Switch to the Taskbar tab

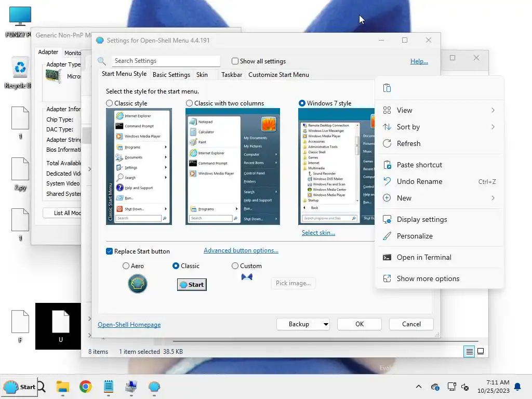pyautogui.click(x=231, y=75)
